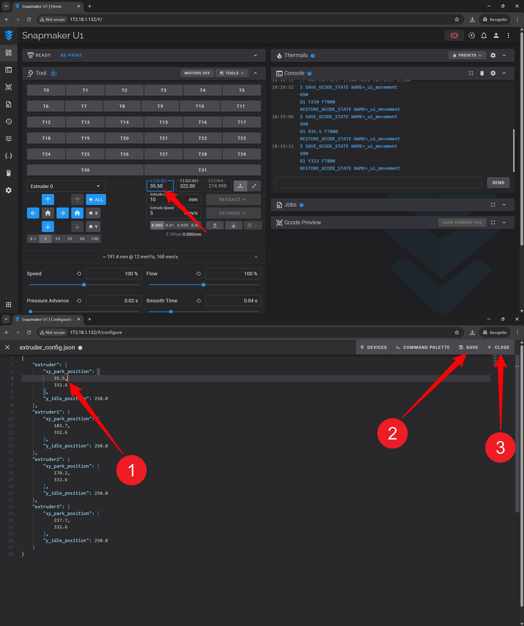Click the Home X axis button
The width and height of the screenshot is (524, 626).
pos(93,213)
